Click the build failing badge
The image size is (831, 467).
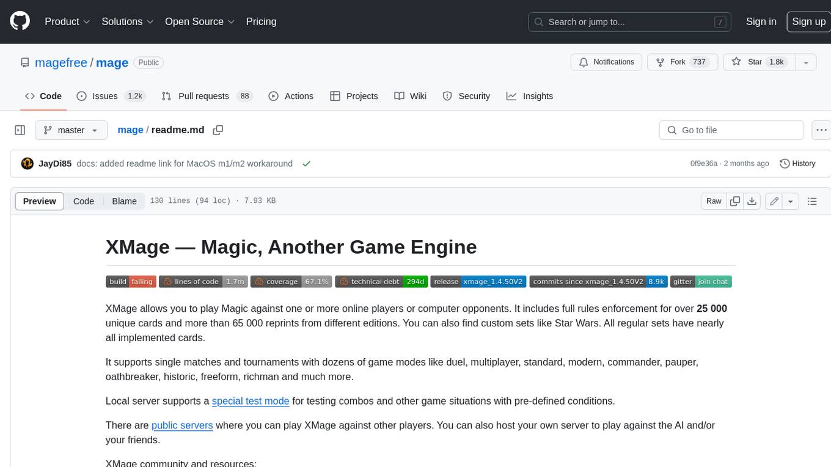pyautogui.click(x=131, y=282)
